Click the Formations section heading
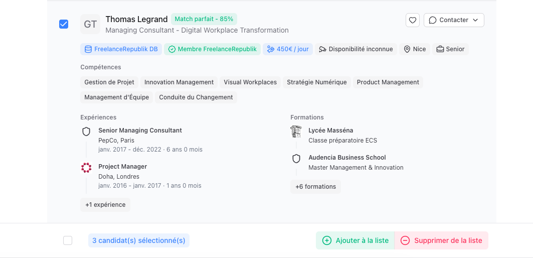 click(307, 117)
